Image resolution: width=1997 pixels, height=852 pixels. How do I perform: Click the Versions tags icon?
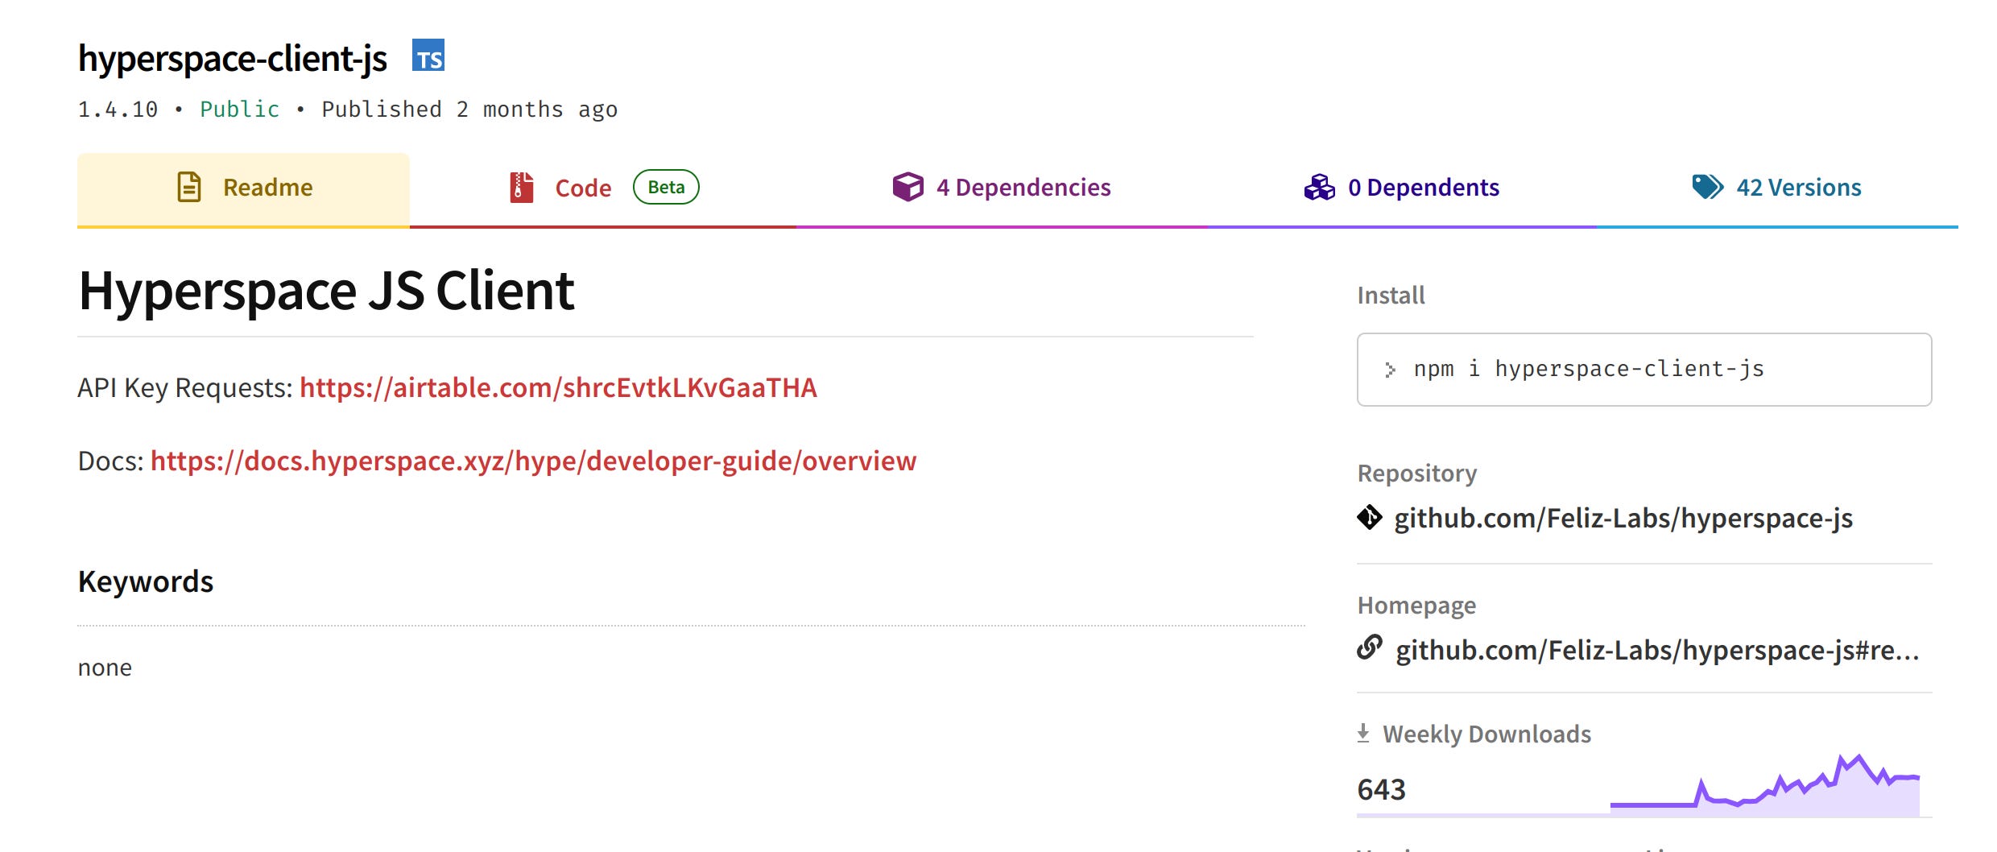[1707, 187]
